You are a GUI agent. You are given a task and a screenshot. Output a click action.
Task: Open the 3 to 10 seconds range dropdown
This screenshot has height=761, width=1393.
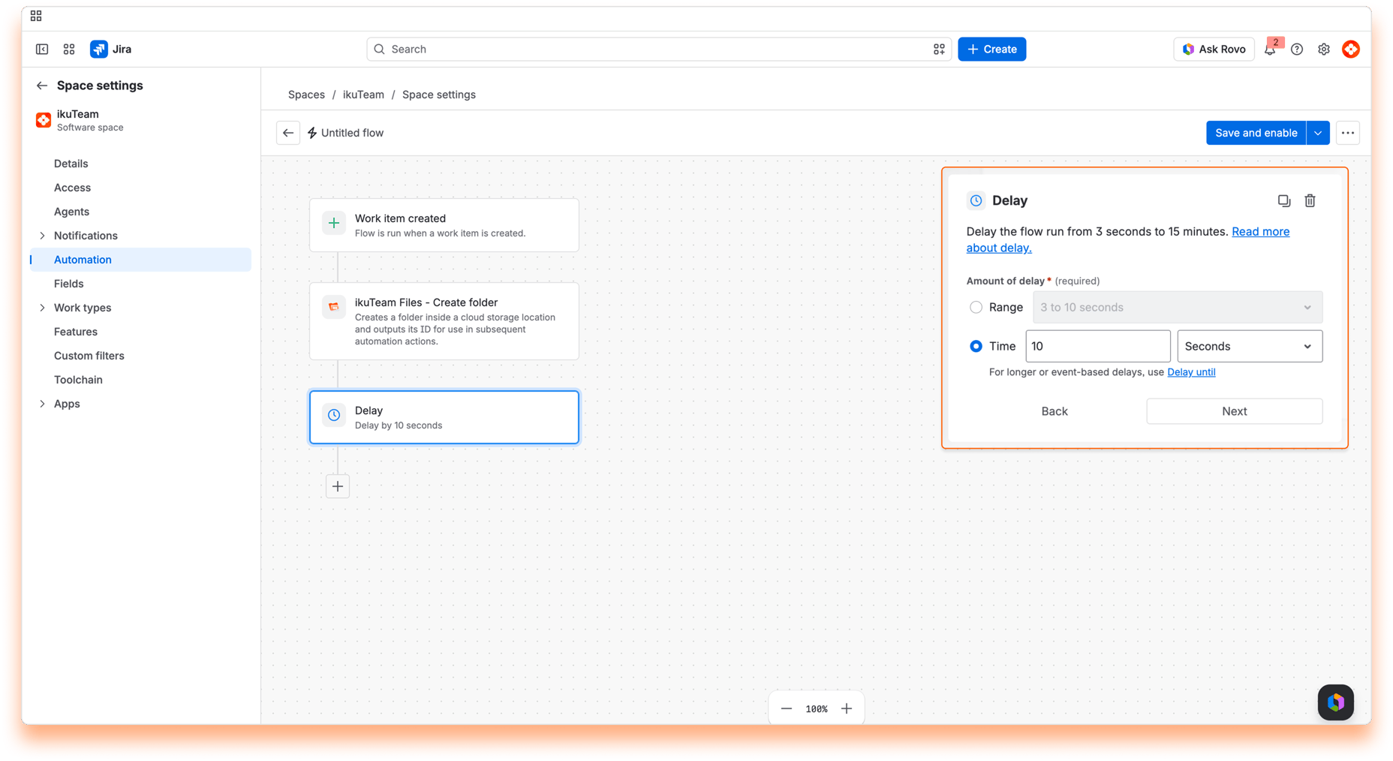pyautogui.click(x=1178, y=307)
